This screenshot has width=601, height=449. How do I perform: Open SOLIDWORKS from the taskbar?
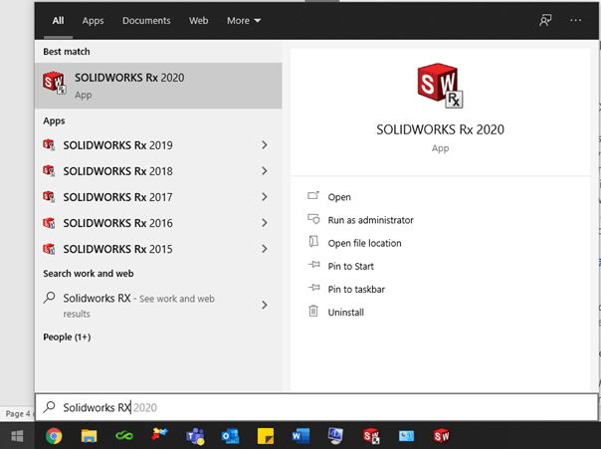(442, 436)
